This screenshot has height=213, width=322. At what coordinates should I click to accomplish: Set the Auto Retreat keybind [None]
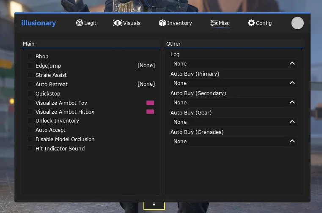[146, 84]
